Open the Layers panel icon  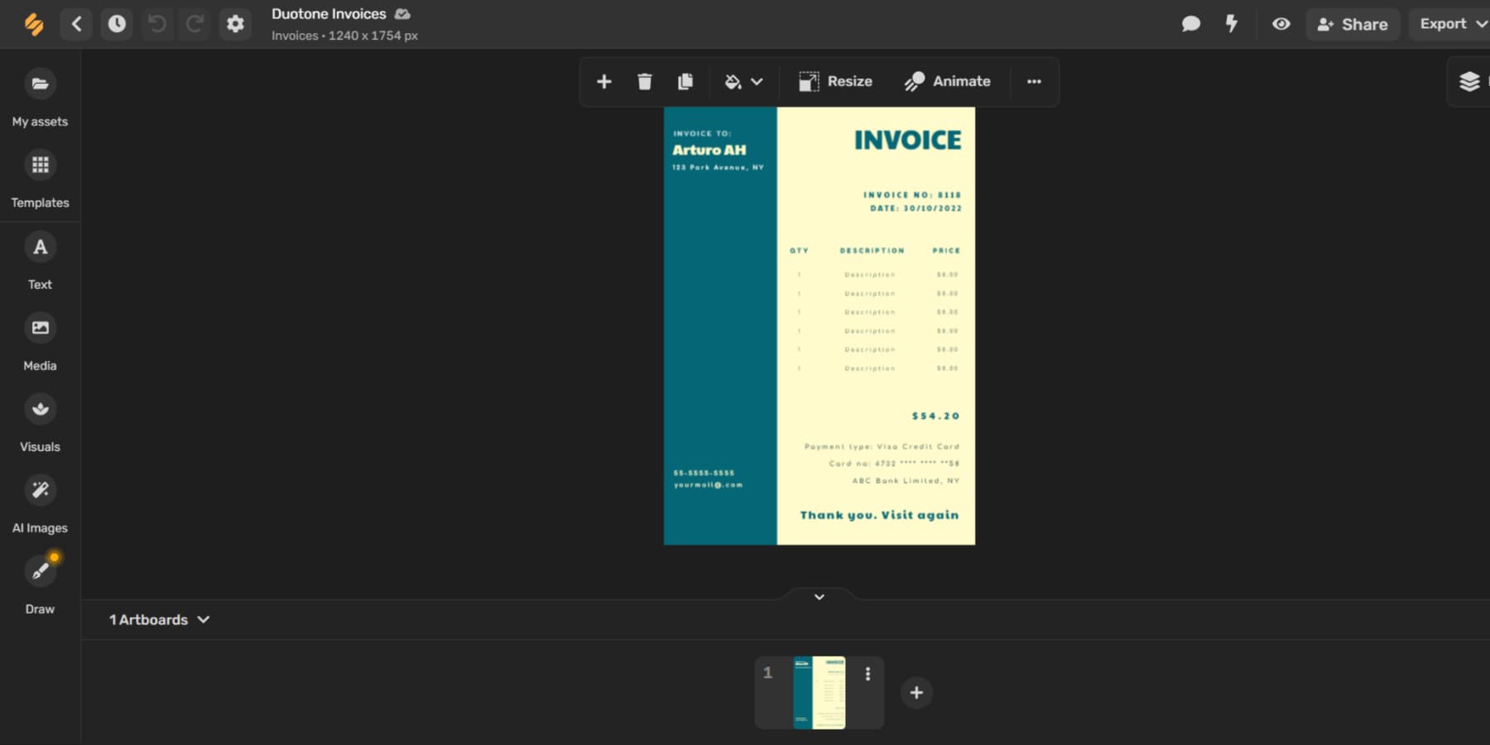point(1470,81)
